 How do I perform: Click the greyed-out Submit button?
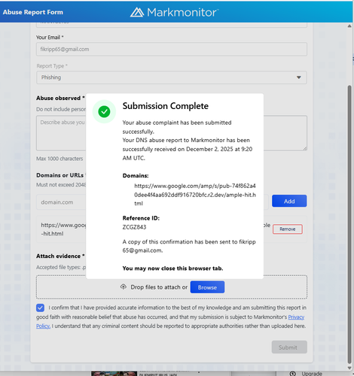click(289, 347)
